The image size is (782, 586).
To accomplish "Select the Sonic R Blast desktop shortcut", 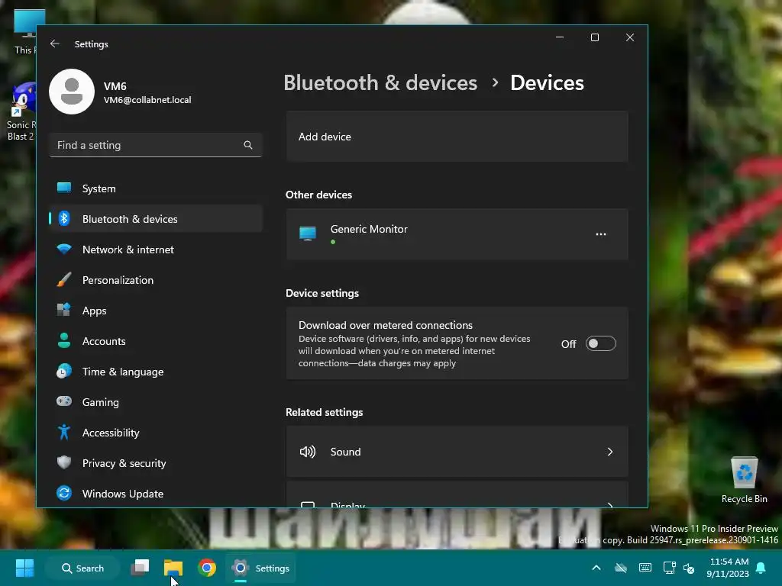I will click(21, 111).
